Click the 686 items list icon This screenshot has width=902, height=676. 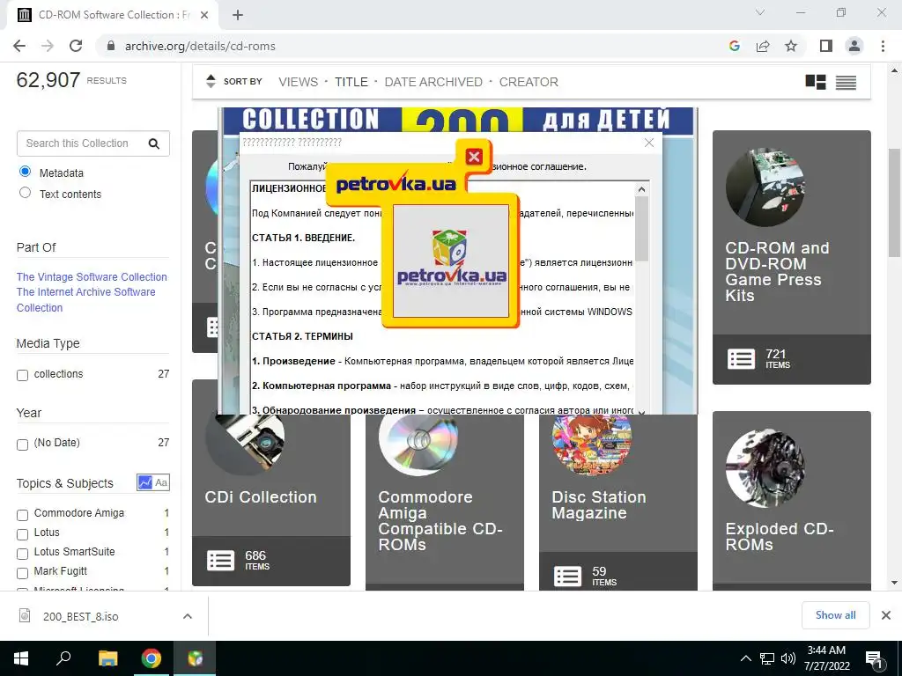pyautogui.click(x=220, y=560)
